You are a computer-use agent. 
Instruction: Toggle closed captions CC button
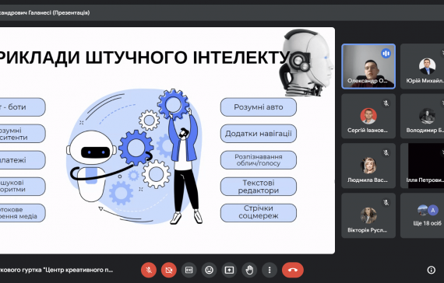[189, 270]
